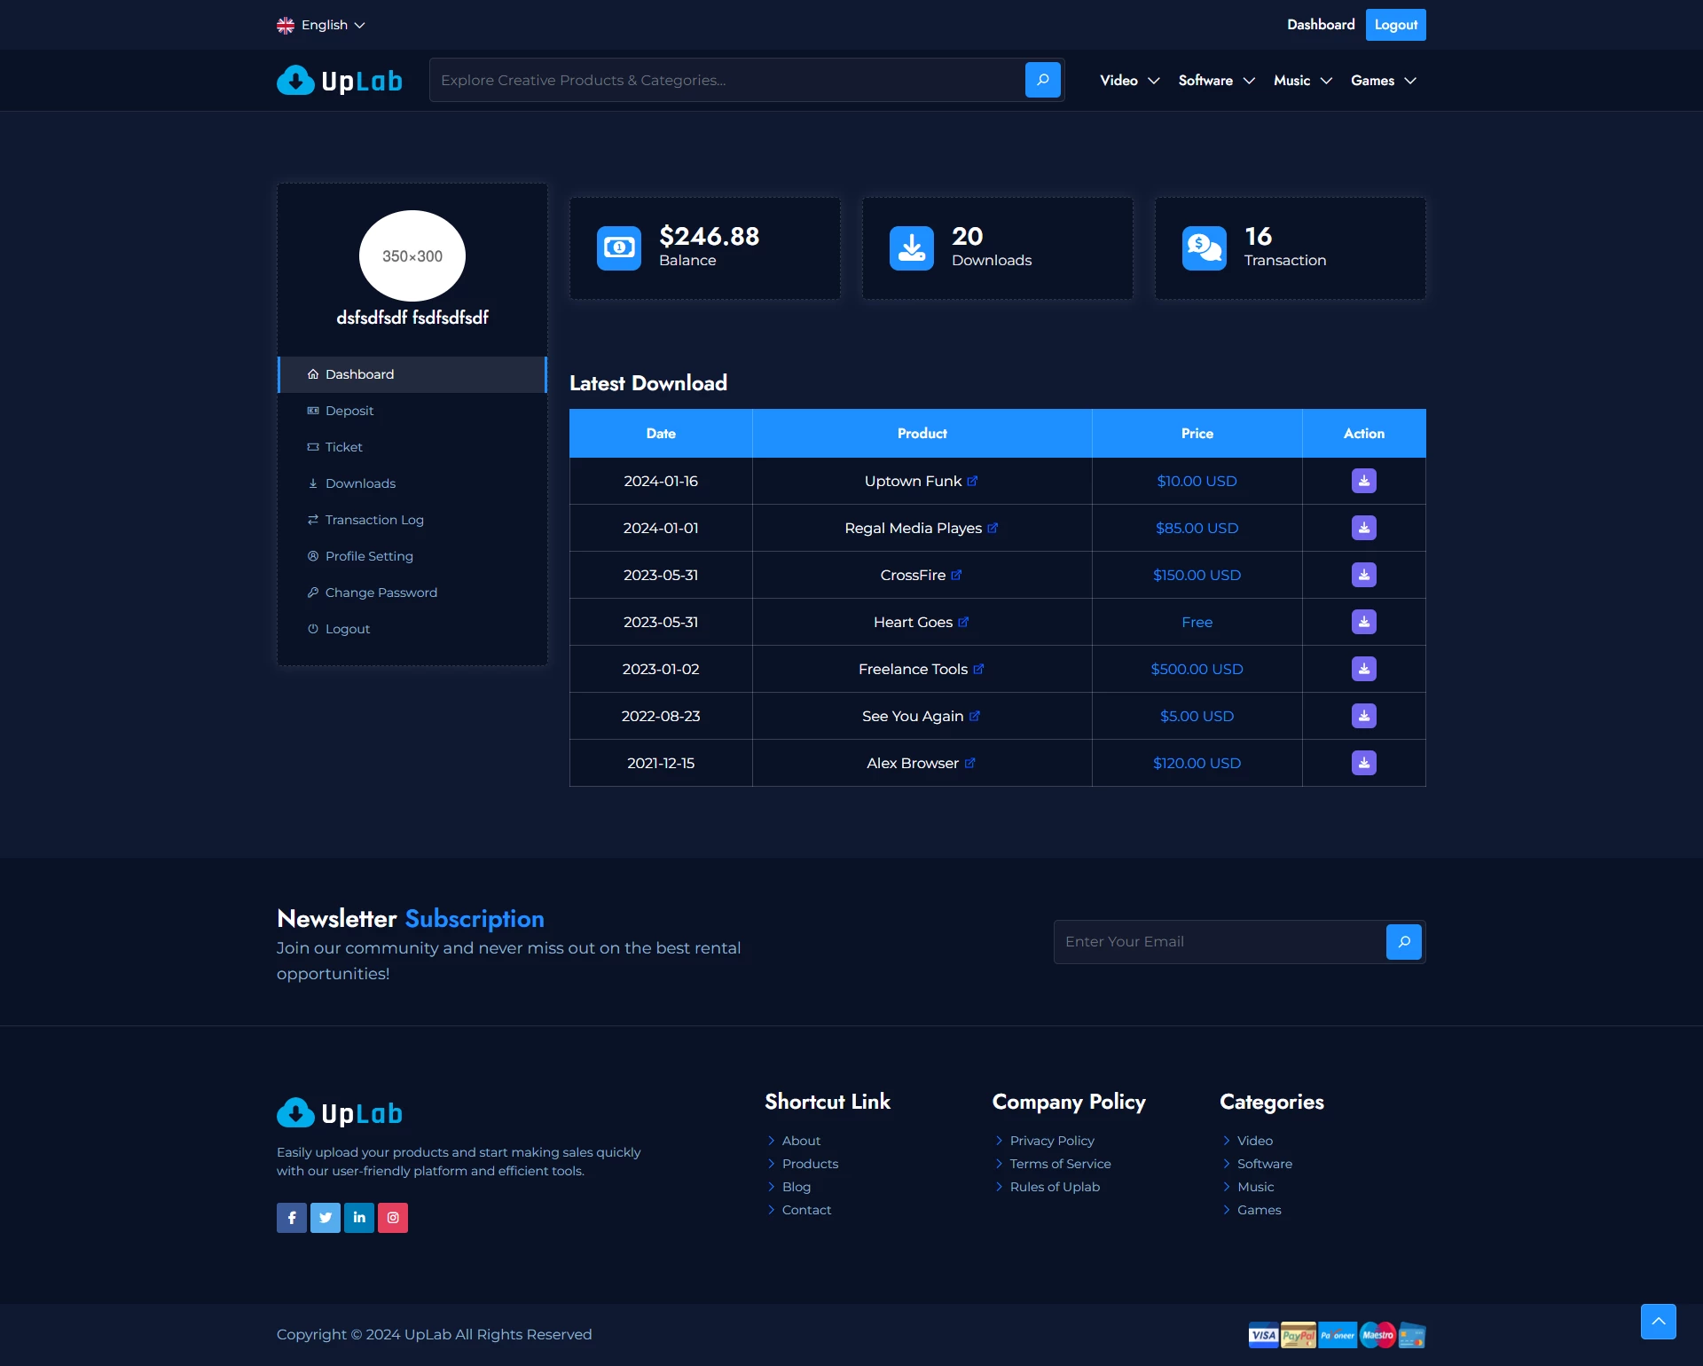This screenshot has width=1703, height=1366.
Task: Click the search magnifier button in header
Action: pyautogui.click(x=1042, y=80)
